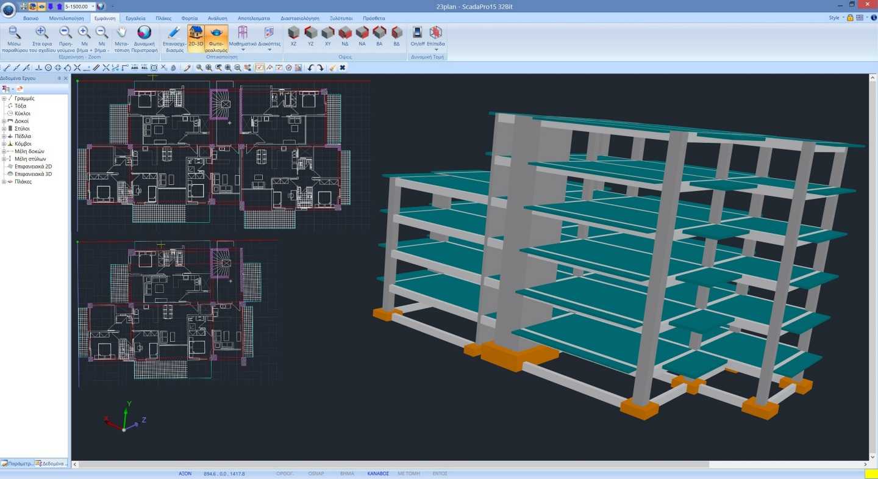Click the yellow color box in status bar
This screenshot has width=878, height=479.
point(871,474)
